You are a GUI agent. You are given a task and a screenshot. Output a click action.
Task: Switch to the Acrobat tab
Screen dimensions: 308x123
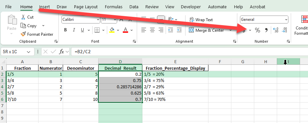pos(258,7)
